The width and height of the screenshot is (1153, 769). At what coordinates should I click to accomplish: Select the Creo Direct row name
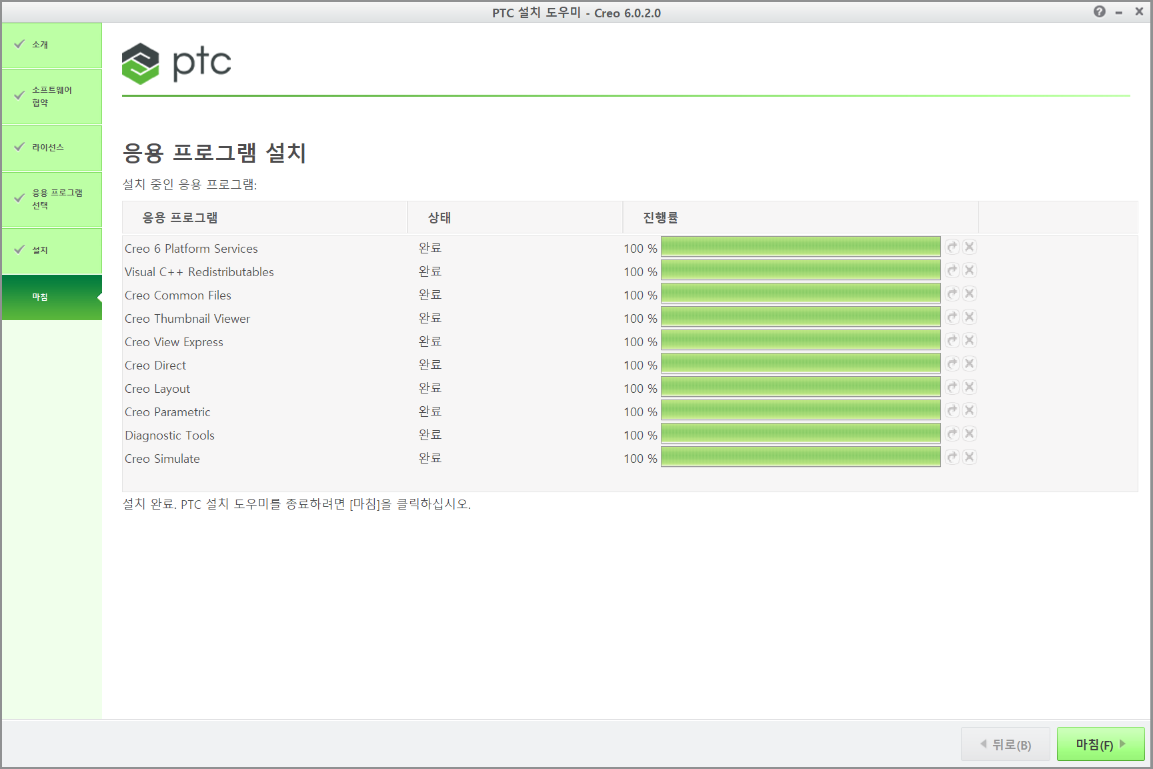(155, 365)
